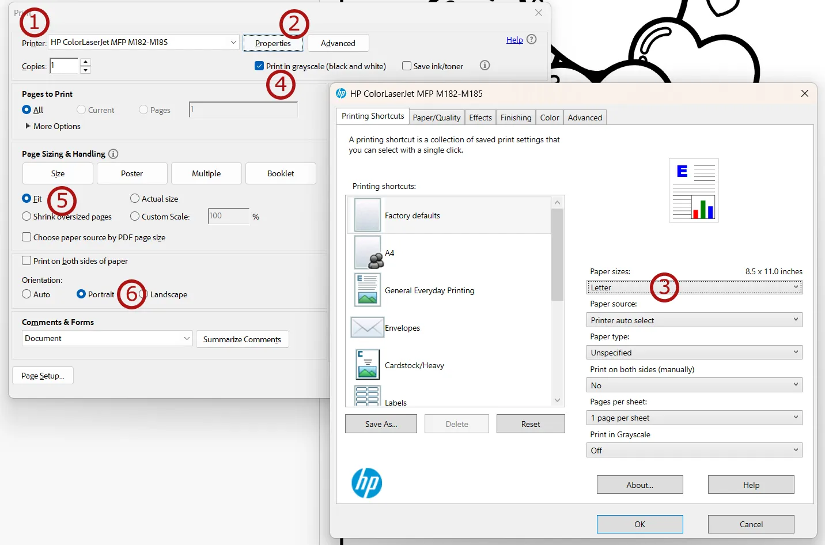The height and width of the screenshot is (545, 825).
Task: Click the info icon beside Save ink/toner
Action: point(484,65)
